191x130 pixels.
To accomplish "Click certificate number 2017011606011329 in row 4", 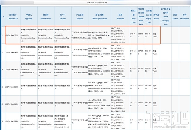I will 12,87.
